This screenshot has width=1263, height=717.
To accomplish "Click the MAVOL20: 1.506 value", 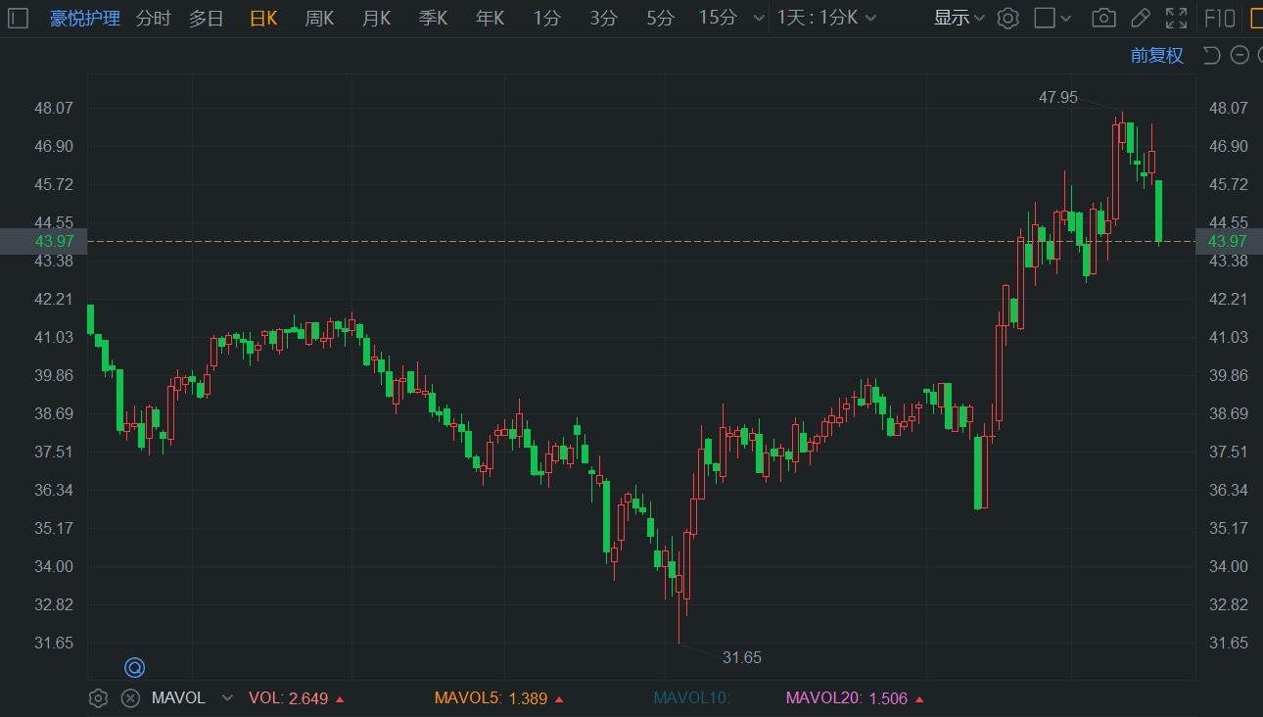I will (854, 698).
